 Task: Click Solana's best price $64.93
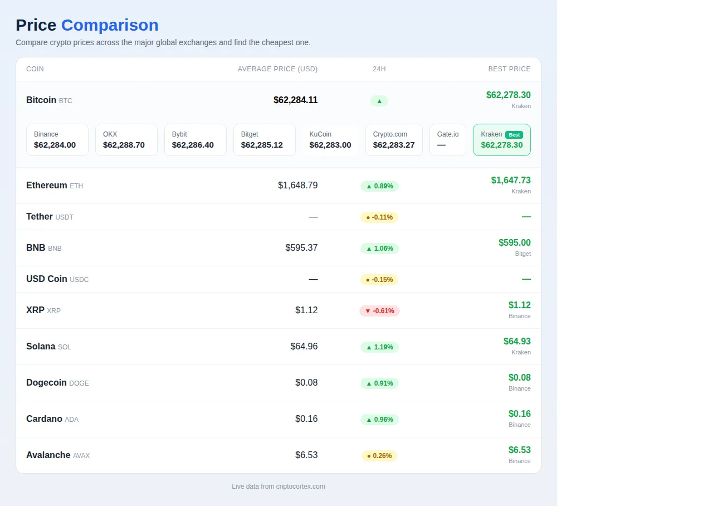point(517,342)
